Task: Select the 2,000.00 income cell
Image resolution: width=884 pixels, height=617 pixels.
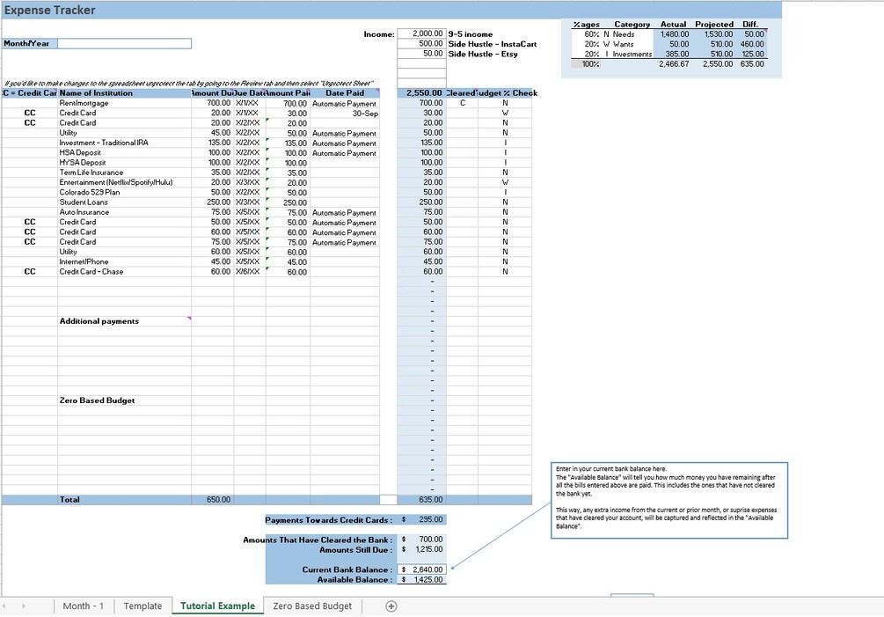Action: tap(421, 33)
